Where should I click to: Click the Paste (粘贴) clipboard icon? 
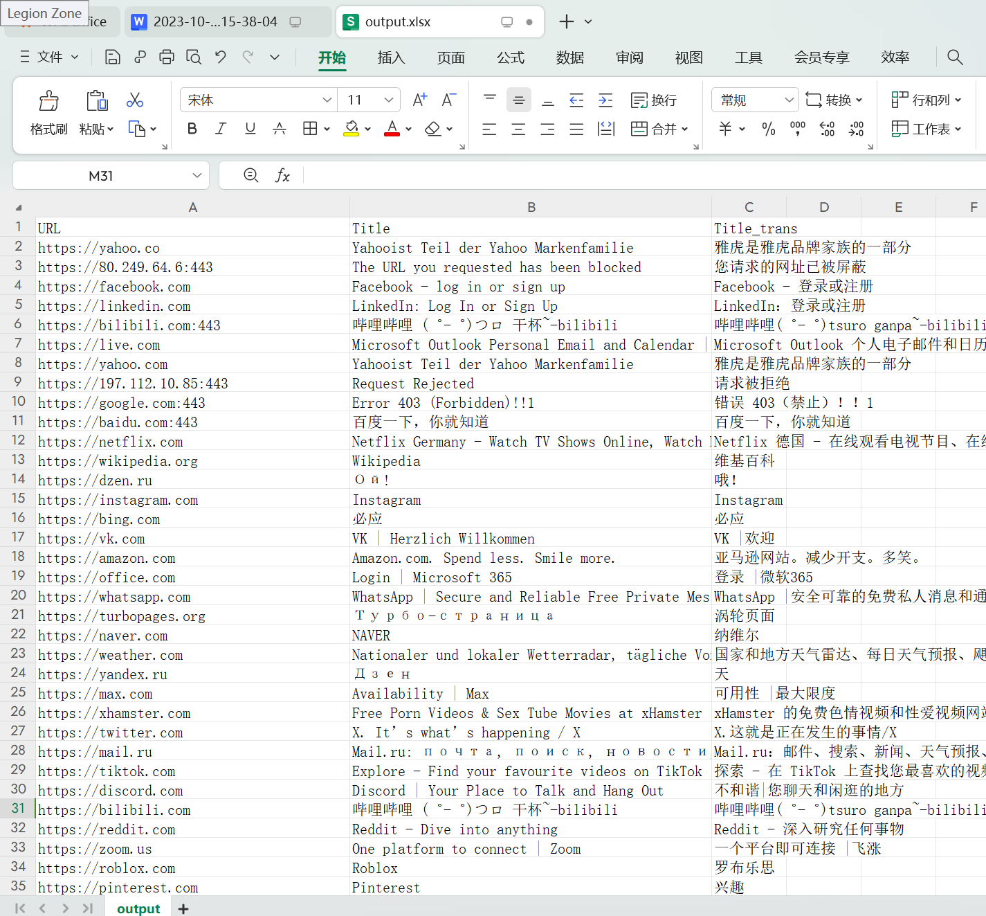click(x=97, y=101)
